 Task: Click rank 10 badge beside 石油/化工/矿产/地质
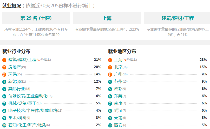[4, 125]
